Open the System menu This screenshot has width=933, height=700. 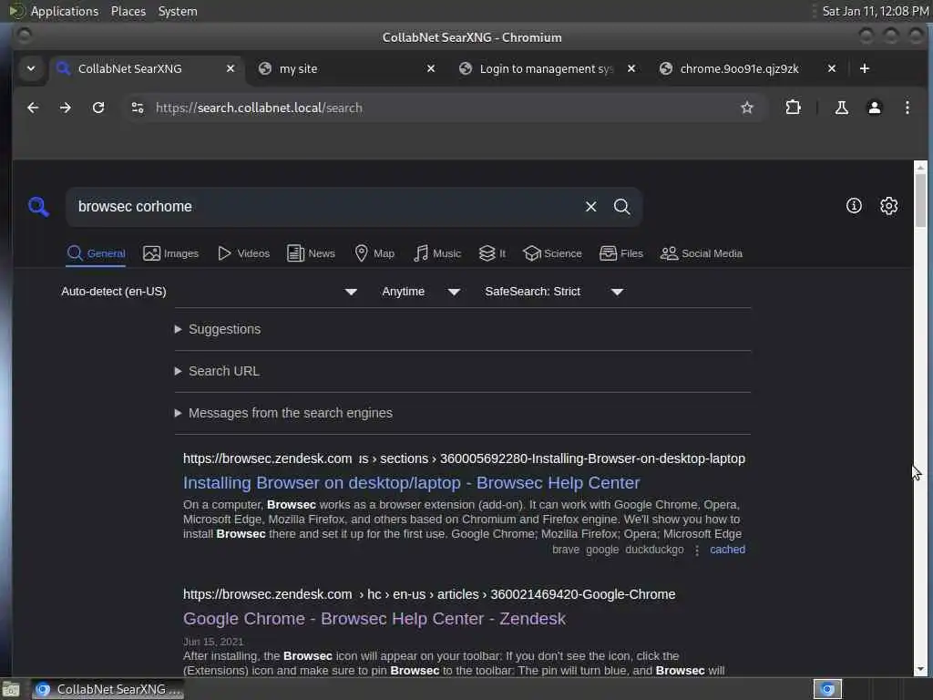coord(178,11)
